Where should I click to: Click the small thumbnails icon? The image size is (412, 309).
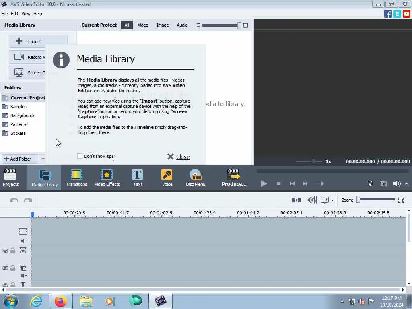click(198, 25)
